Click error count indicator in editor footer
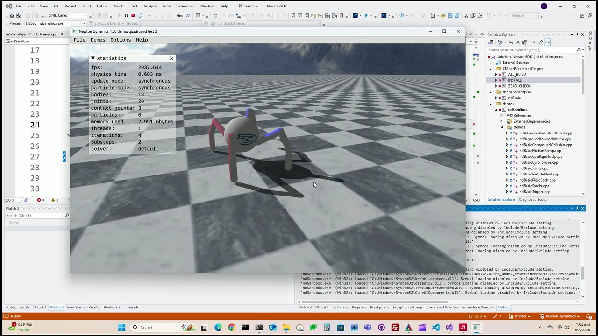Screen dimensions: 598x336 (41, 200)
